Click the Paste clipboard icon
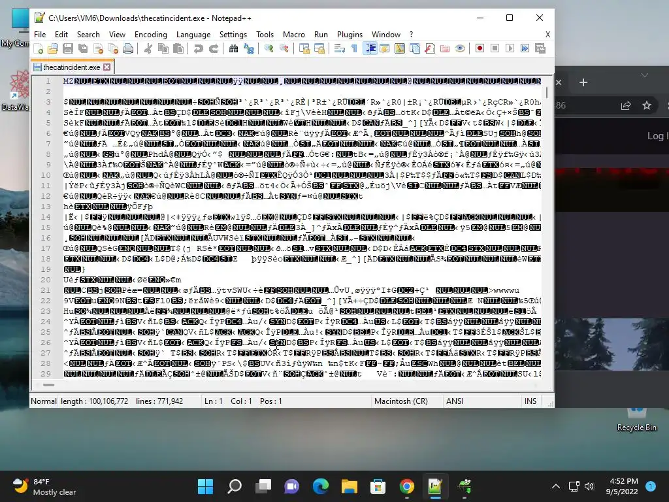This screenshot has height=502, width=669. pyautogui.click(x=178, y=48)
